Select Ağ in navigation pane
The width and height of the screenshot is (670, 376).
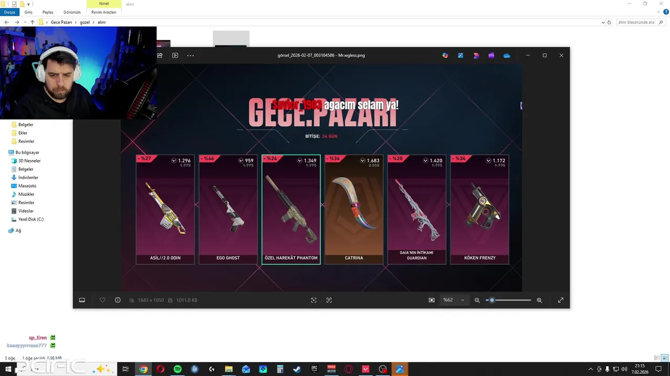pyautogui.click(x=18, y=230)
